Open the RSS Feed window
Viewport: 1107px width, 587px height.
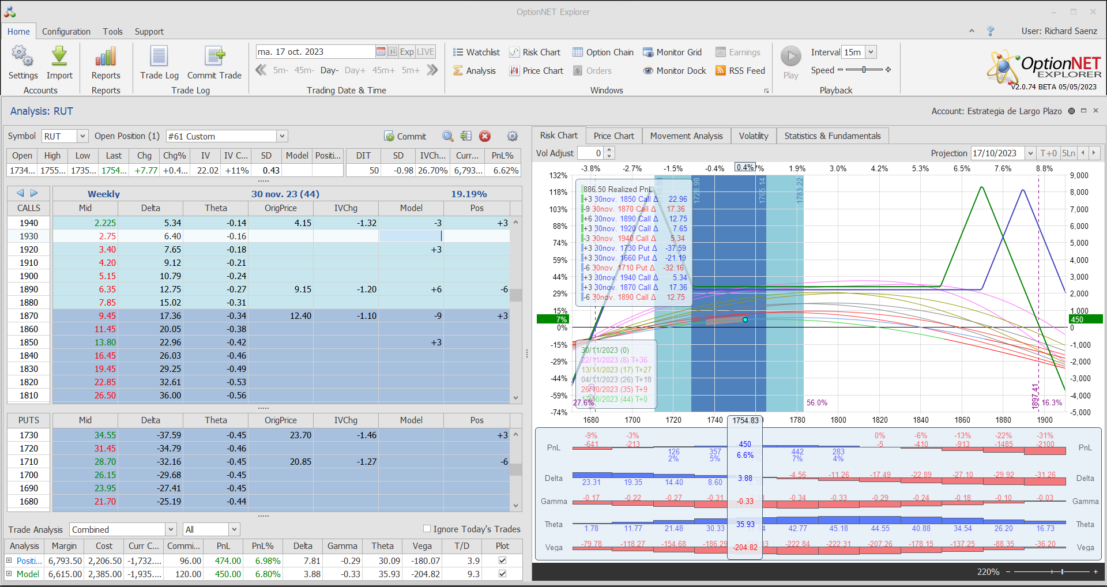pyautogui.click(x=740, y=71)
